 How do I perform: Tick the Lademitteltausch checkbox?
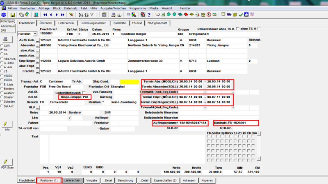[84, 92]
